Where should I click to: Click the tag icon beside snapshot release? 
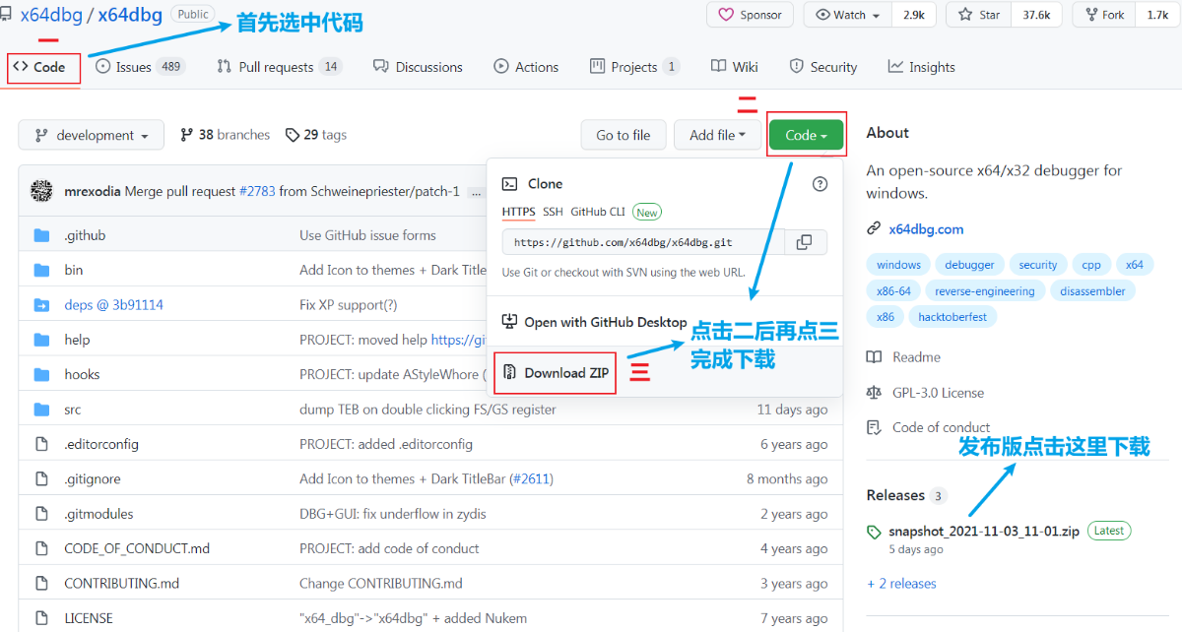pos(874,532)
